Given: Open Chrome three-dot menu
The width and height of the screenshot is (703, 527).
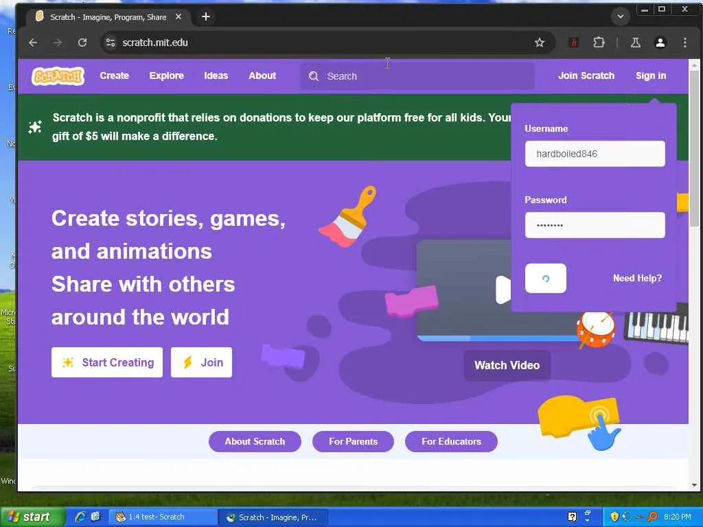Looking at the screenshot, I should click(x=684, y=43).
